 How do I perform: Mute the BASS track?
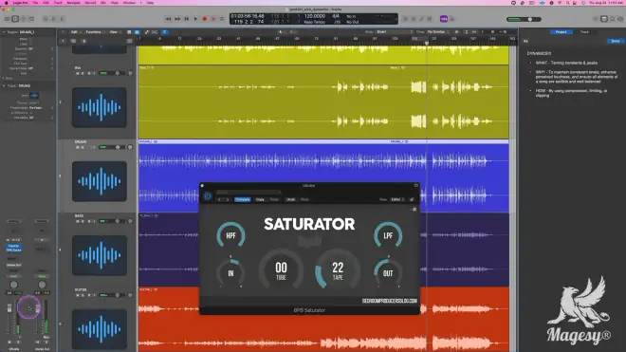[x=78, y=221]
